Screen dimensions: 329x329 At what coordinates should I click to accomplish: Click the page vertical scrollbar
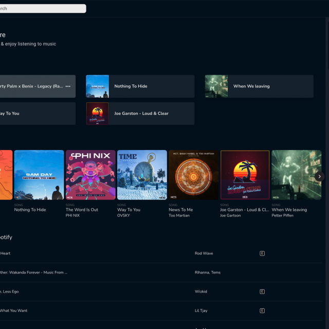[x=327, y=173]
